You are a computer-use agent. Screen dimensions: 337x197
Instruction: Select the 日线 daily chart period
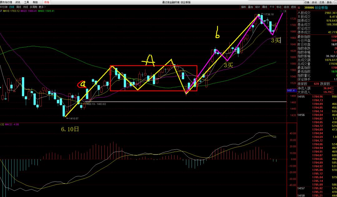(12, 7)
